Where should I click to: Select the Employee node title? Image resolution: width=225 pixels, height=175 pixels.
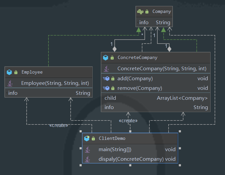32,72
